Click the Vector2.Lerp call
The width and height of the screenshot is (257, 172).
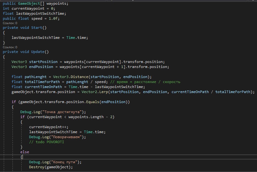95,92
